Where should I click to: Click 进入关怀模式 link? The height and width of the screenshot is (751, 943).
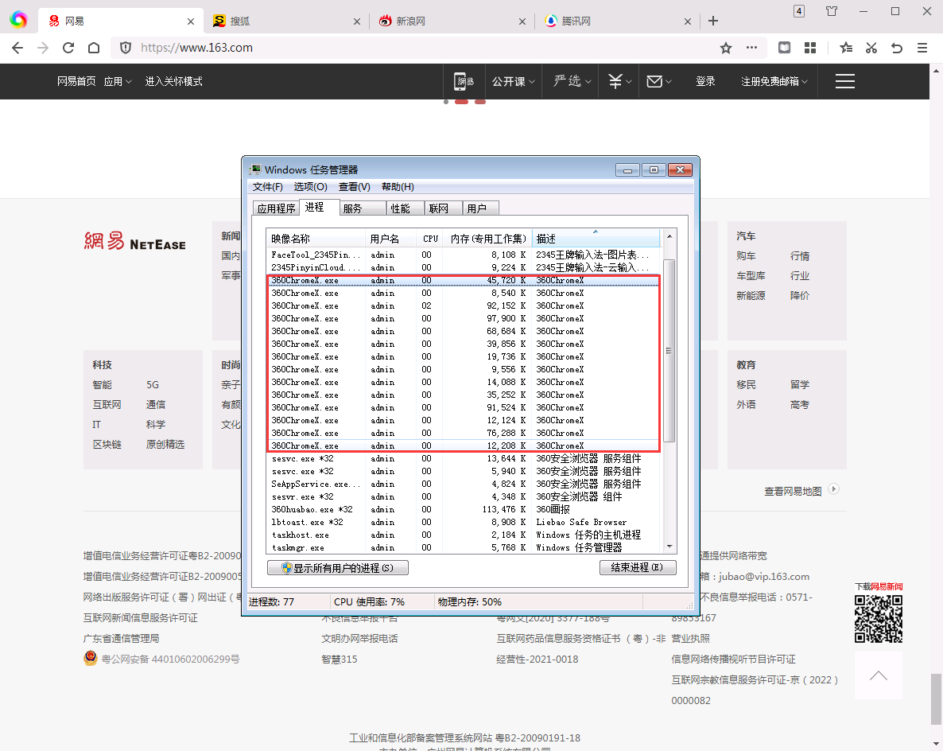coord(173,81)
